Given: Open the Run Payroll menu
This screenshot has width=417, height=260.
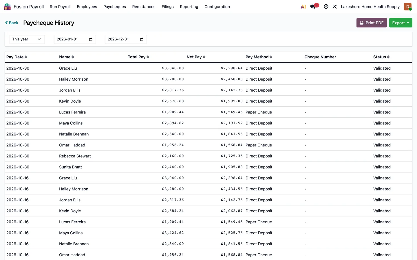Looking at the screenshot, I should 60,7.
